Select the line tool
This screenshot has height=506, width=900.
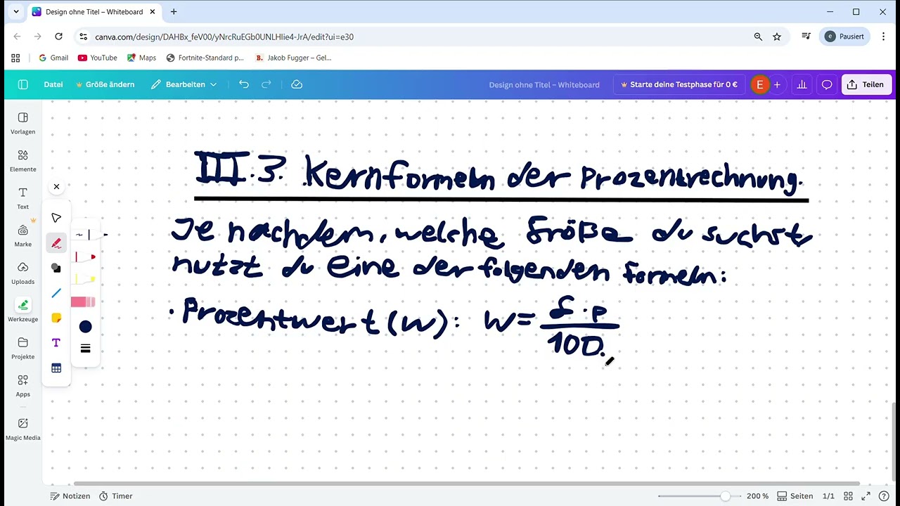click(57, 293)
